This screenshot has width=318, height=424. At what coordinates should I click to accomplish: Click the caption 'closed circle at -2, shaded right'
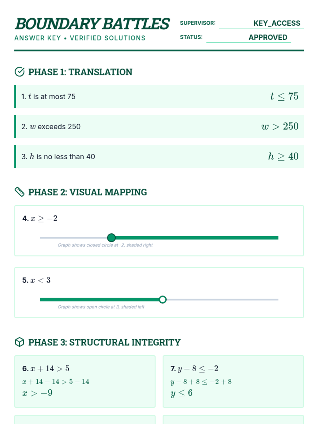pyautogui.click(x=105, y=245)
